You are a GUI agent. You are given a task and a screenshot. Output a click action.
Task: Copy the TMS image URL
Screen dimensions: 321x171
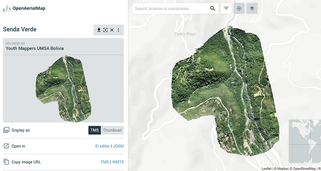[105, 162]
